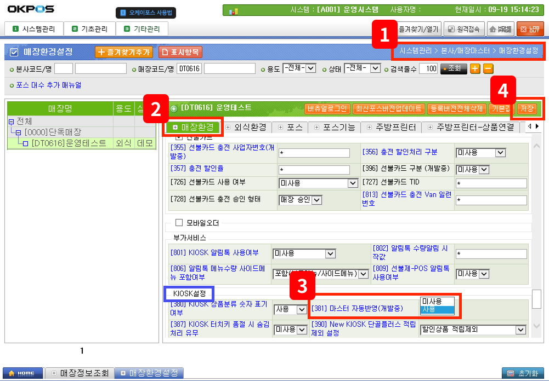Open the HOME PAGE icon button
Viewport: 549px width, 381px height.
point(500,29)
